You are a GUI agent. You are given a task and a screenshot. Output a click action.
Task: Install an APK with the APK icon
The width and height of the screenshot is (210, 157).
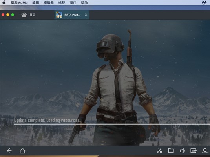click(194, 151)
